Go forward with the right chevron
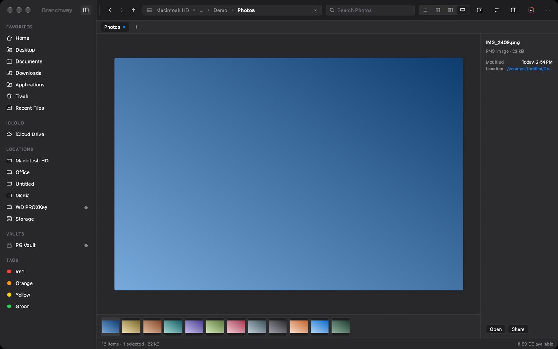Image resolution: width=558 pixels, height=349 pixels. (122, 10)
